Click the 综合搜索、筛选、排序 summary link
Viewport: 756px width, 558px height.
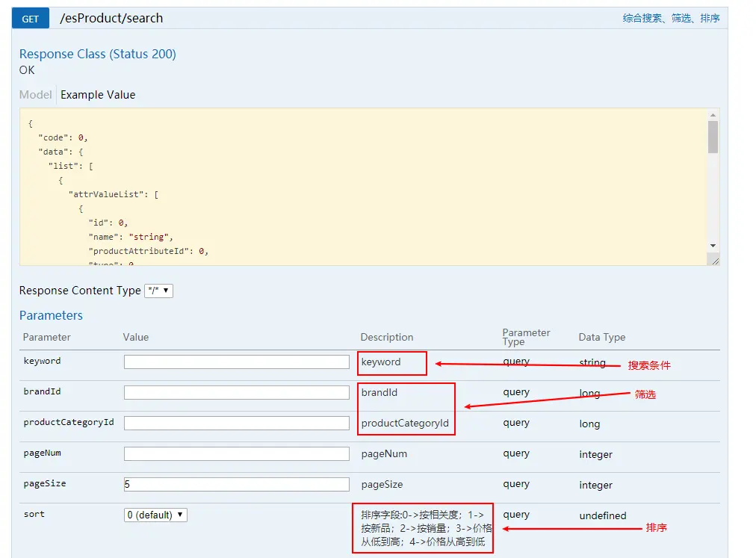pyautogui.click(x=671, y=19)
